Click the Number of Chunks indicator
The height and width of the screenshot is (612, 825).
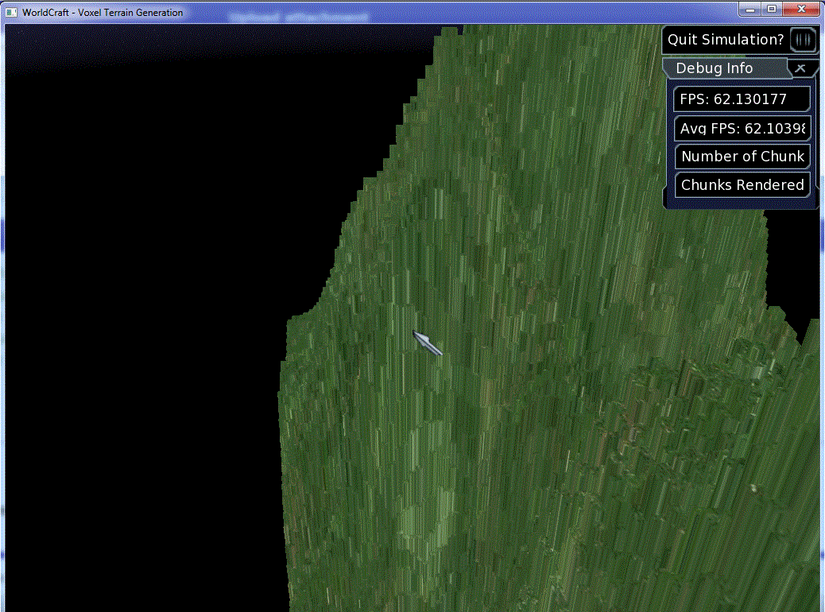[742, 157]
